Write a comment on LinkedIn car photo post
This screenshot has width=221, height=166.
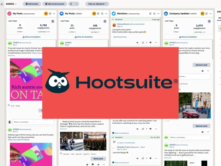point(190,137)
